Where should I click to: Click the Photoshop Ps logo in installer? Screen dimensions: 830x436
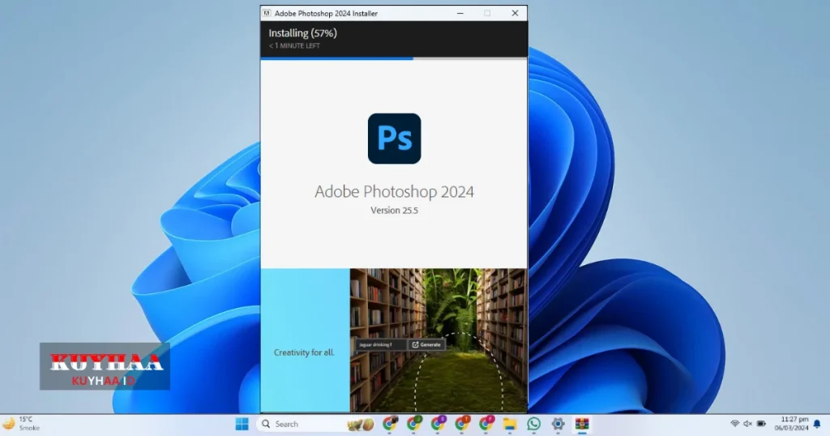point(395,139)
